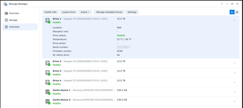Select the Drive 3 title text

pyautogui.click(x=57, y=71)
